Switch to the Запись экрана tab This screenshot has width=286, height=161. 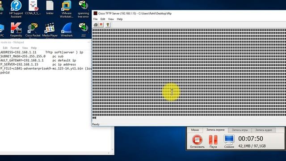215,130
